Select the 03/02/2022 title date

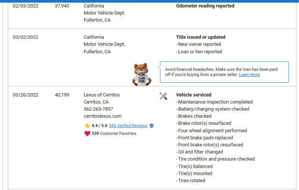pyautogui.click(x=25, y=37)
